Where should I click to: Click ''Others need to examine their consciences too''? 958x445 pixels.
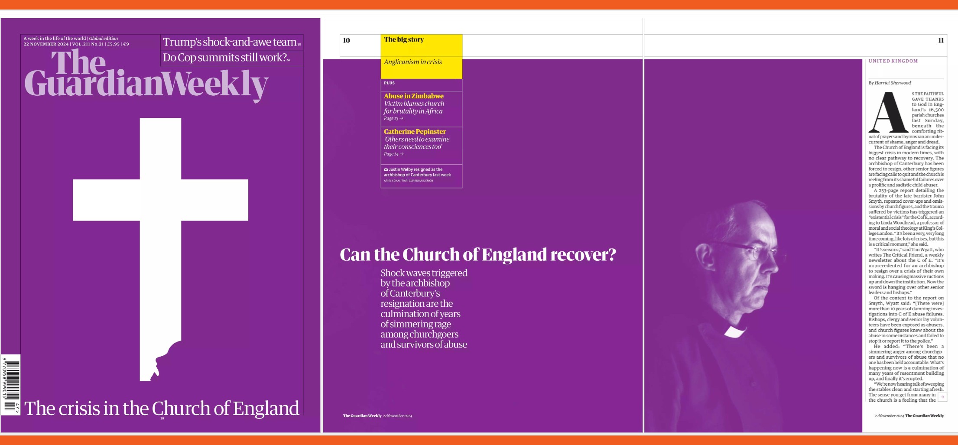point(416,143)
